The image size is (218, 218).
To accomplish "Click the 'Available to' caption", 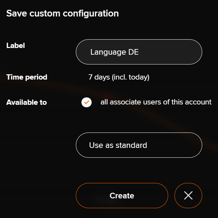I will pyautogui.click(x=27, y=102).
